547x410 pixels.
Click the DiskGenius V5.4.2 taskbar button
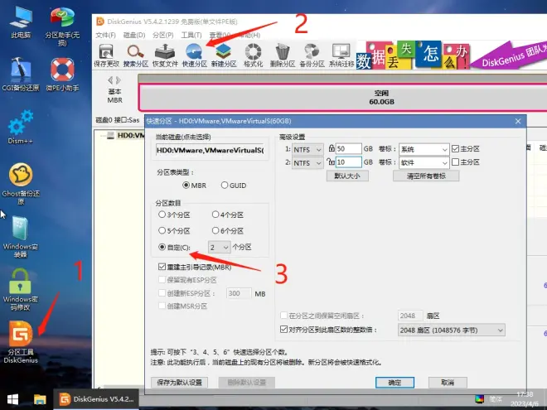click(96, 399)
